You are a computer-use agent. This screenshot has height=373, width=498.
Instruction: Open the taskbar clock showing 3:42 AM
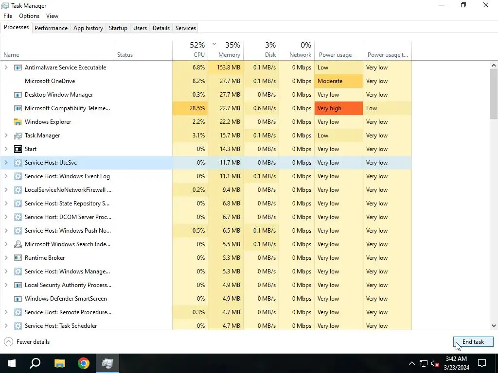coord(456,363)
